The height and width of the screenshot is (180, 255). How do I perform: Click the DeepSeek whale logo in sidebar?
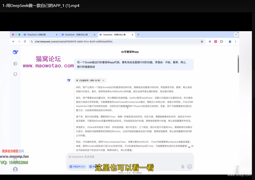(15, 52)
